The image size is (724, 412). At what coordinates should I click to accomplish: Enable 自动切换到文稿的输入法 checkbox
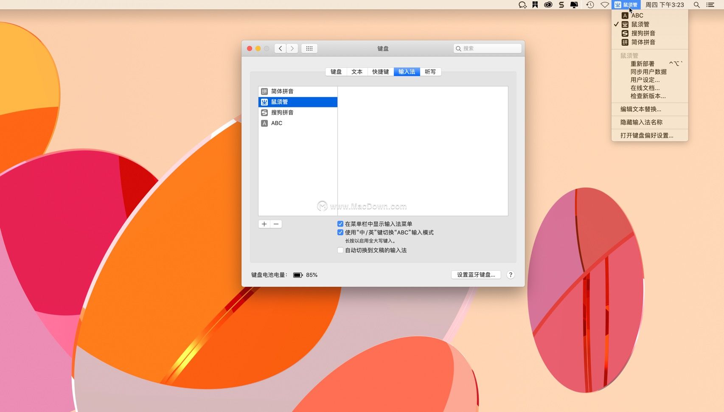coord(340,250)
